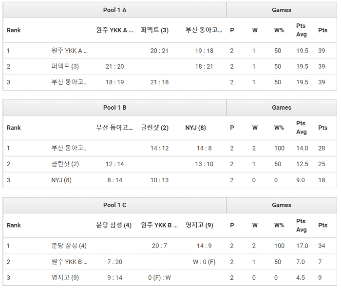Image resolution: width=341 pixels, height=290 pixels.
Task: Open 분당 삼성 (4) team in the rank 1 row
Action: [69, 246]
